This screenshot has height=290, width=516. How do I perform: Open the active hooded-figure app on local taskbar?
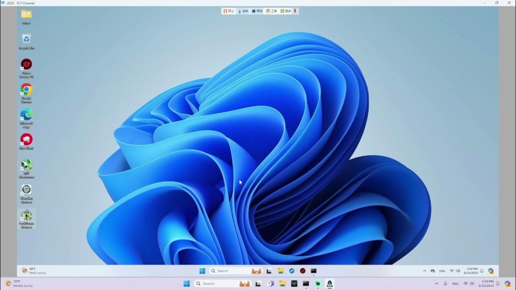tap(330, 284)
